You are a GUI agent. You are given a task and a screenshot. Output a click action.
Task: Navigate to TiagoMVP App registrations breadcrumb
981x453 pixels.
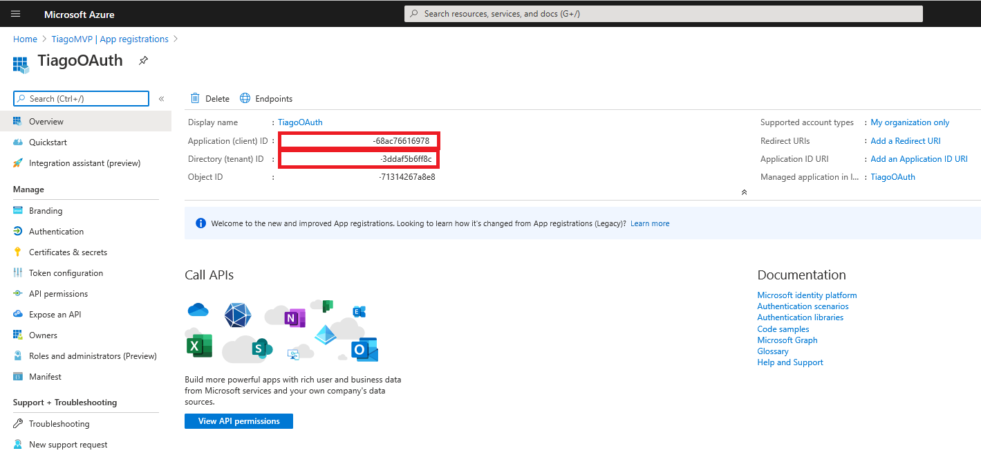click(x=110, y=39)
